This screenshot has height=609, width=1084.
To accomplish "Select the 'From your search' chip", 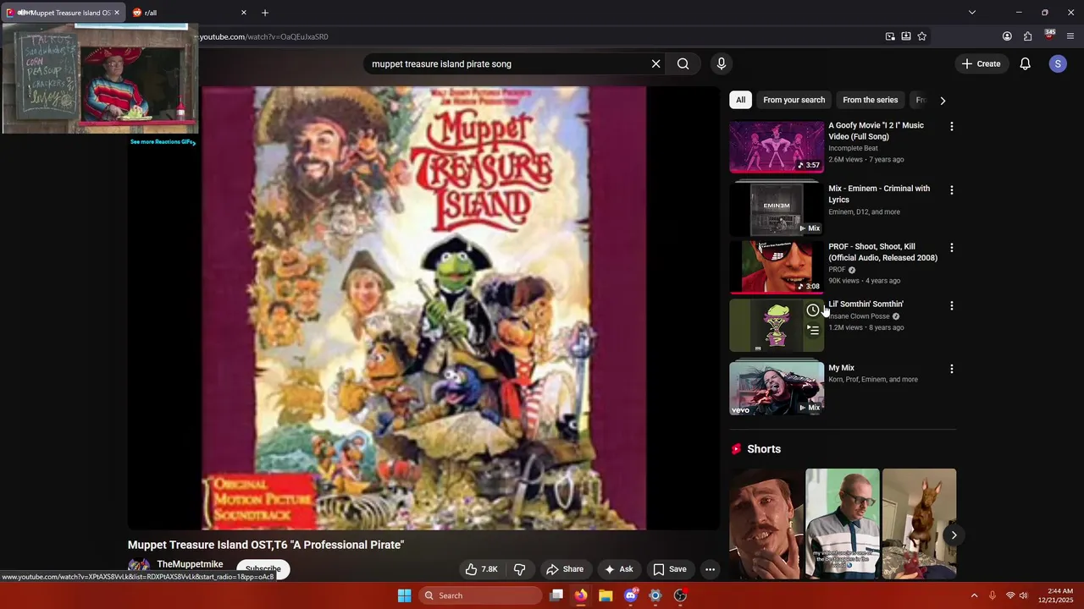I will click(x=794, y=100).
